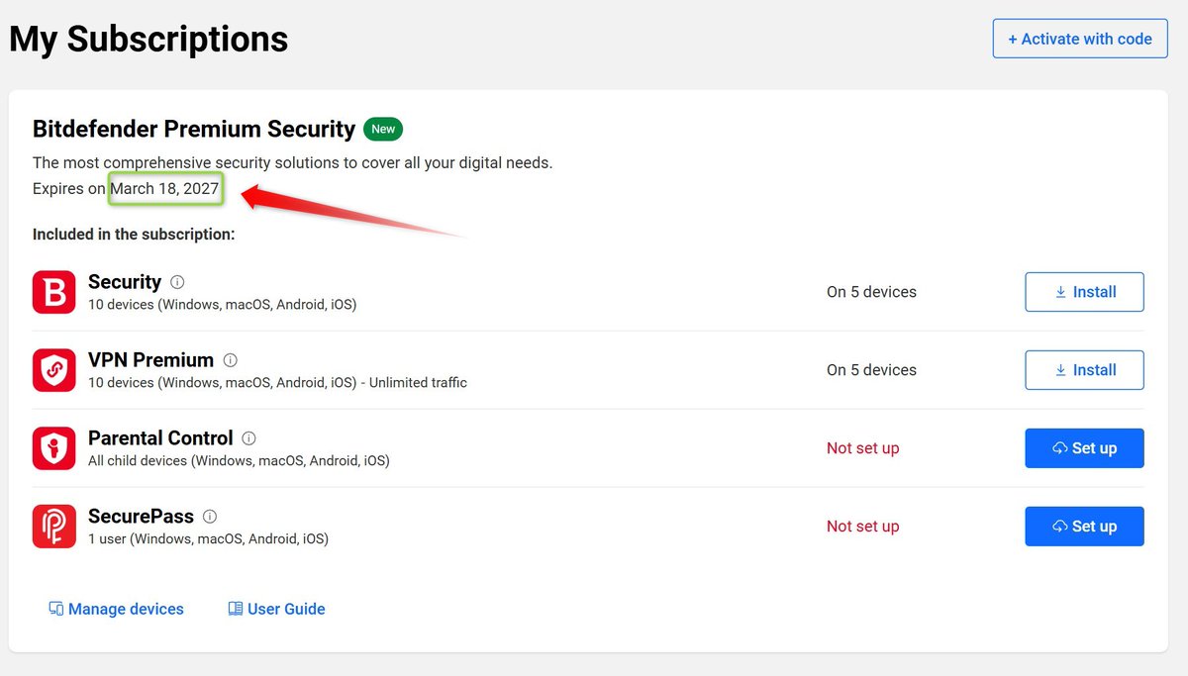
Task: Click the My Subscriptions heading
Action: 148,40
